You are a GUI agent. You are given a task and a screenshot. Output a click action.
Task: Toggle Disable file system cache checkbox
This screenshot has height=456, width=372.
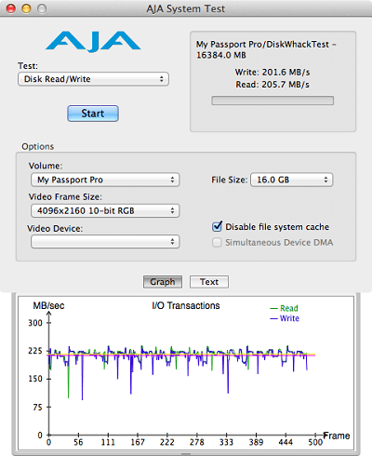pos(217,226)
